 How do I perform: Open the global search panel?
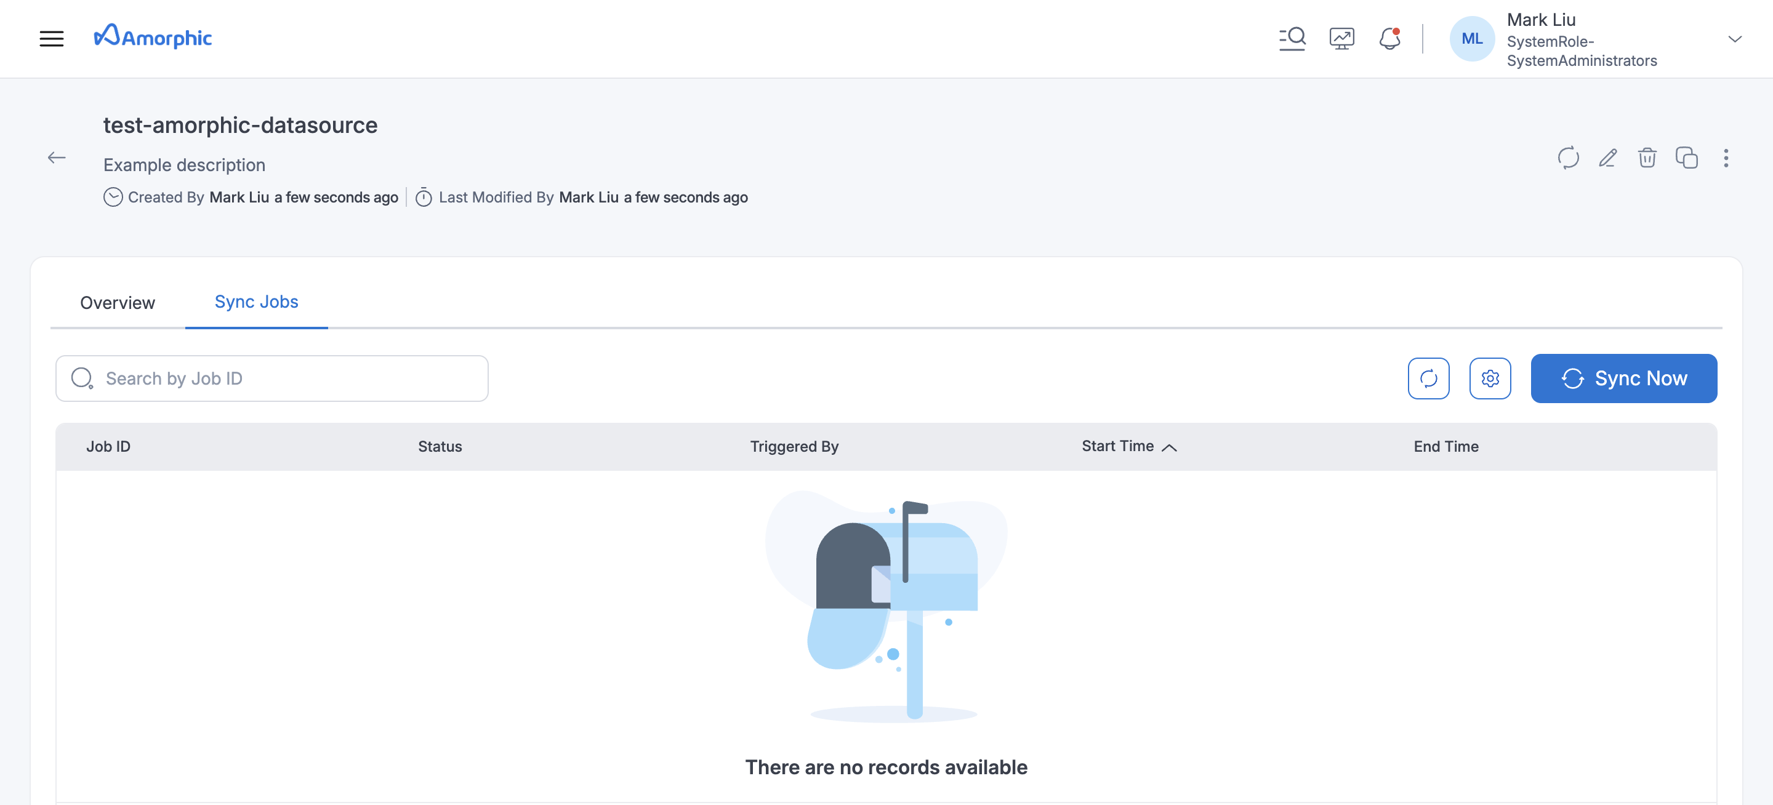tap(1293, 38)
